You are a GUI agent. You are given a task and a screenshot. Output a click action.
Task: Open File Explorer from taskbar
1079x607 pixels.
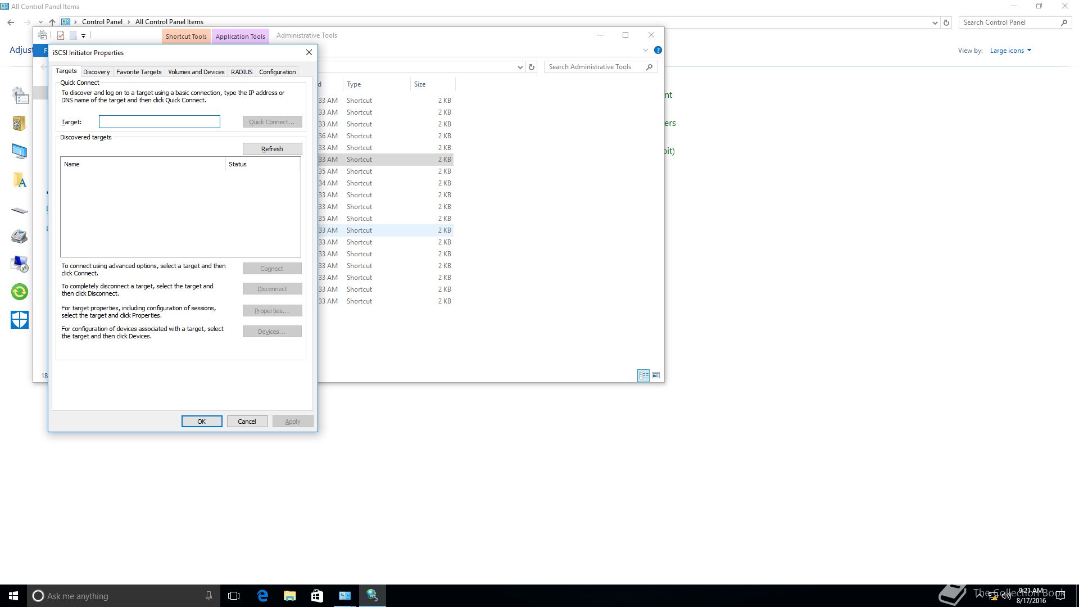(x=289, y=596)
